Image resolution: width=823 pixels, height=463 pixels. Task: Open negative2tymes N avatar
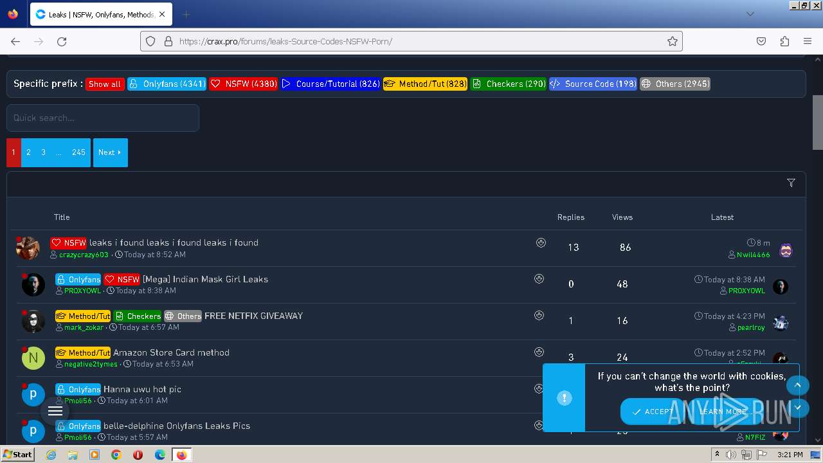33,358
